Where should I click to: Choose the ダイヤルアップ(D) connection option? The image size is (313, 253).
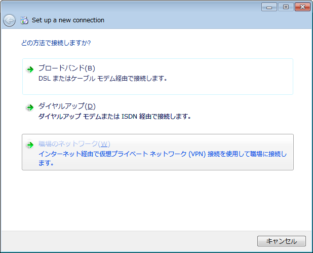(x=158, y=114)
